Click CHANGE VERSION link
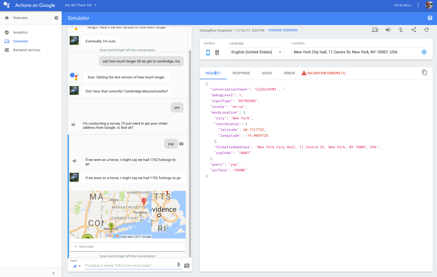The height and width of the screenshot is (277, 437). tap(283, 30)
